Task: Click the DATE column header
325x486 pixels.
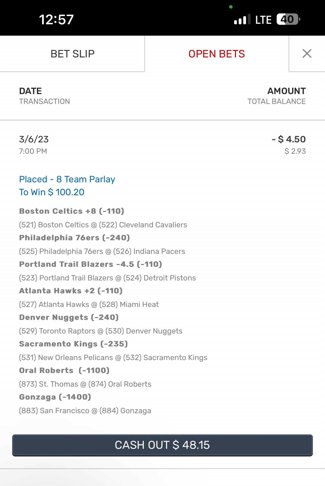Action: tap(31, 91)
